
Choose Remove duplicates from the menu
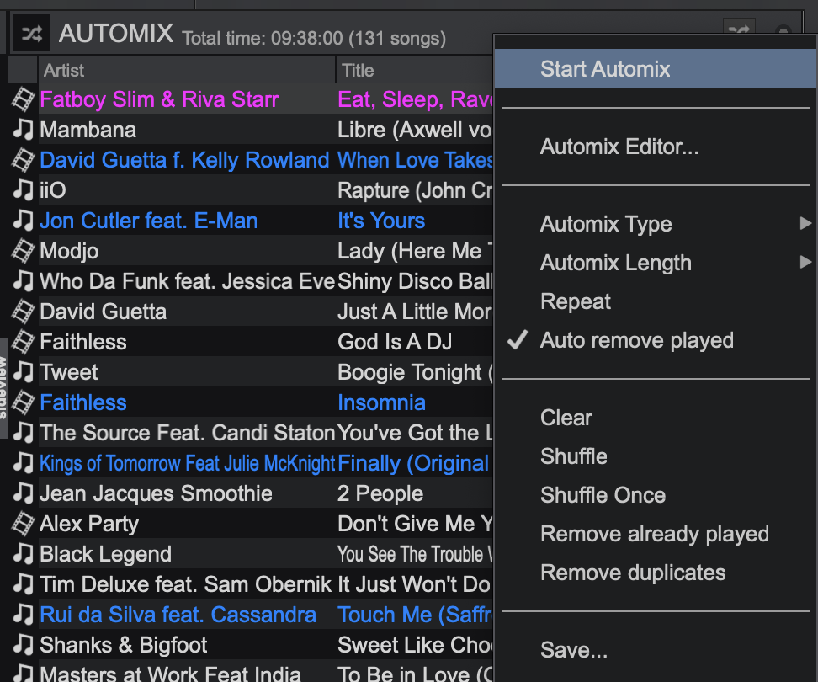click(633, 573)
